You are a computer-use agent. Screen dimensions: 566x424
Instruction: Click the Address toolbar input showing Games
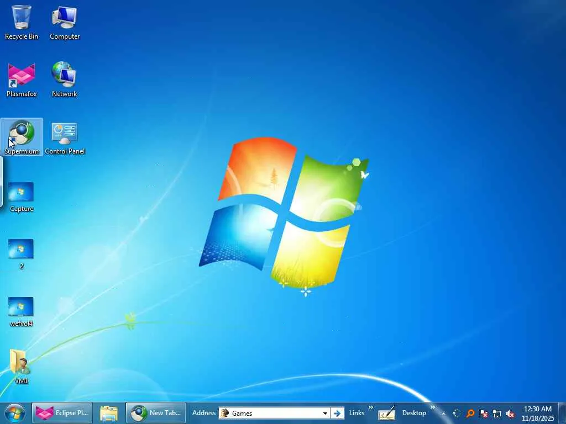[x=274, y=413]
